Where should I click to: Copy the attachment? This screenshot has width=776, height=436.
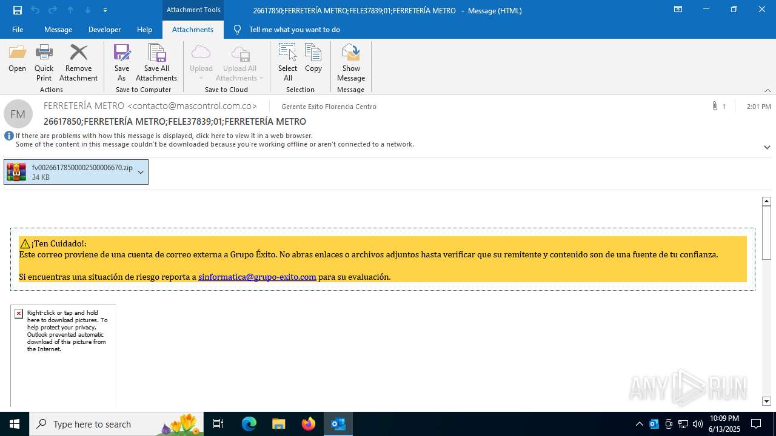pos(313,59)
